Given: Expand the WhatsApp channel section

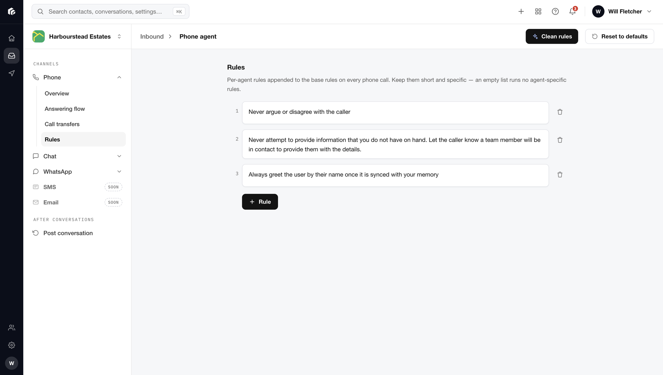Looking at the screenshot, I should point(119,172).
